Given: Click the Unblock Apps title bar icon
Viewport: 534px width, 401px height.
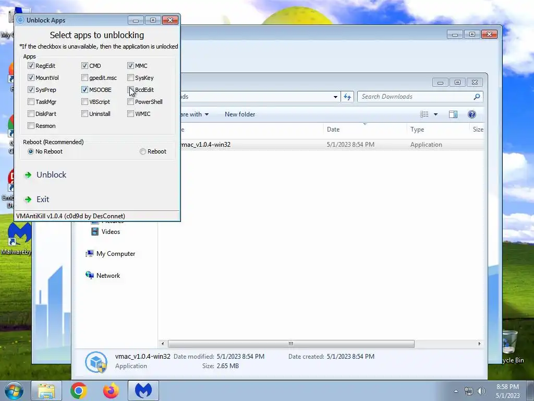Looking at the screenshot, I should pyautogui.click(x=20, y=20).
